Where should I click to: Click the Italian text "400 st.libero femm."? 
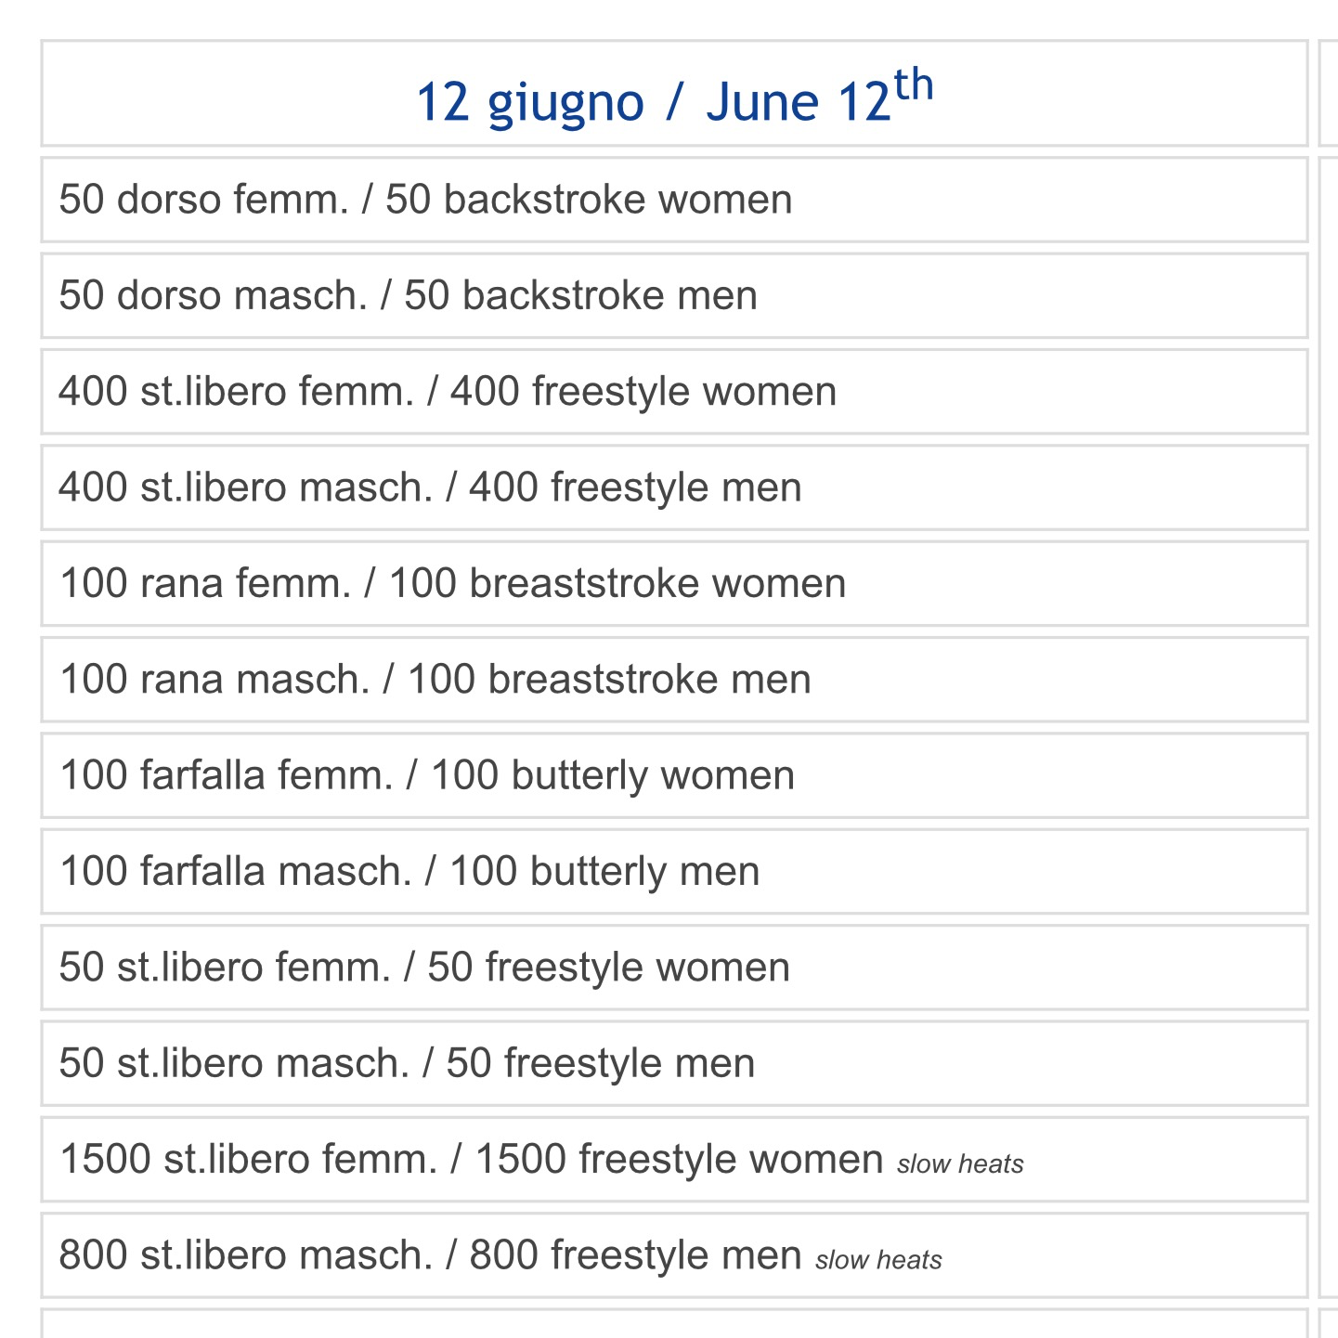[236, 392]
